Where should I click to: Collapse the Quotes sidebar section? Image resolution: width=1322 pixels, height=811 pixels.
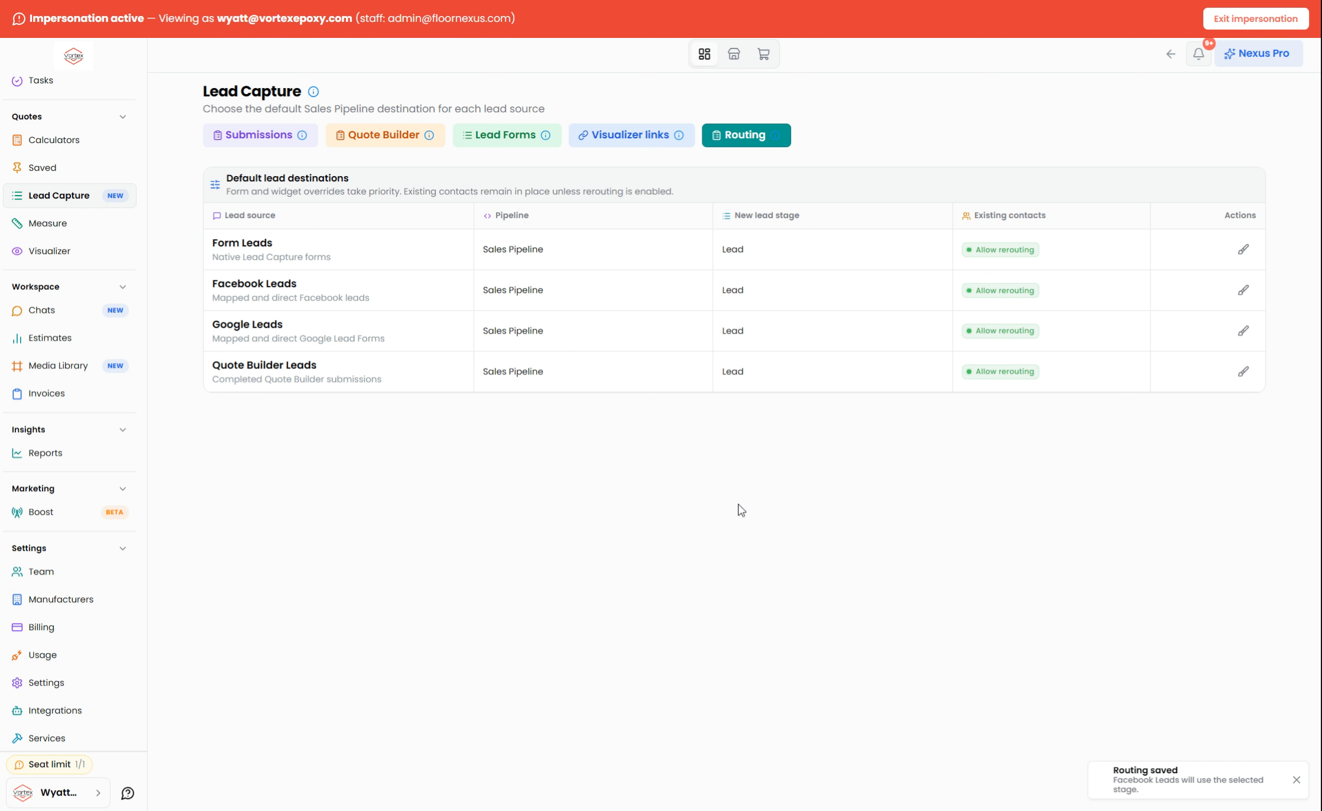click(122, 116)
